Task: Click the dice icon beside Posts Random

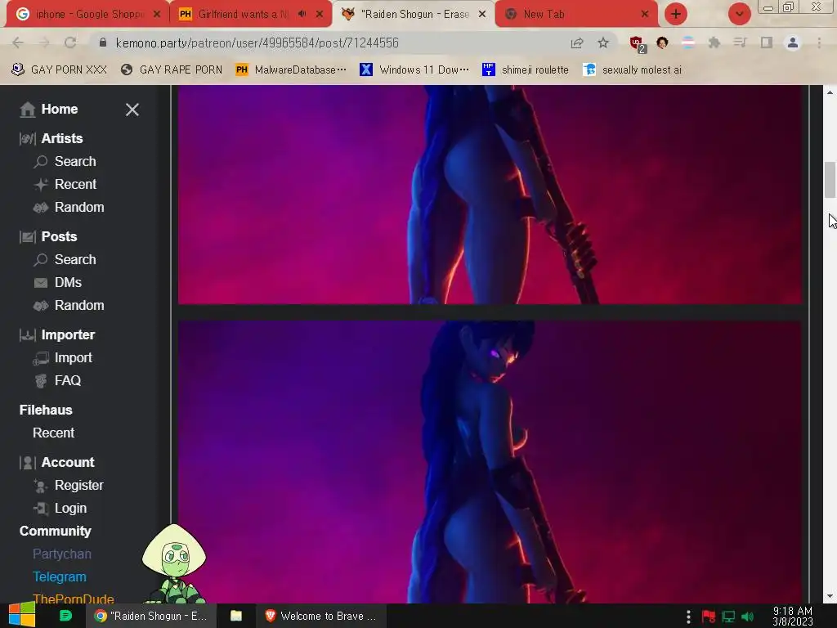Action: (41, 306)
